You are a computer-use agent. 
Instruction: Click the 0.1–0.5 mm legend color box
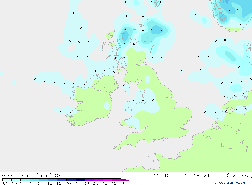coord(7,180)
